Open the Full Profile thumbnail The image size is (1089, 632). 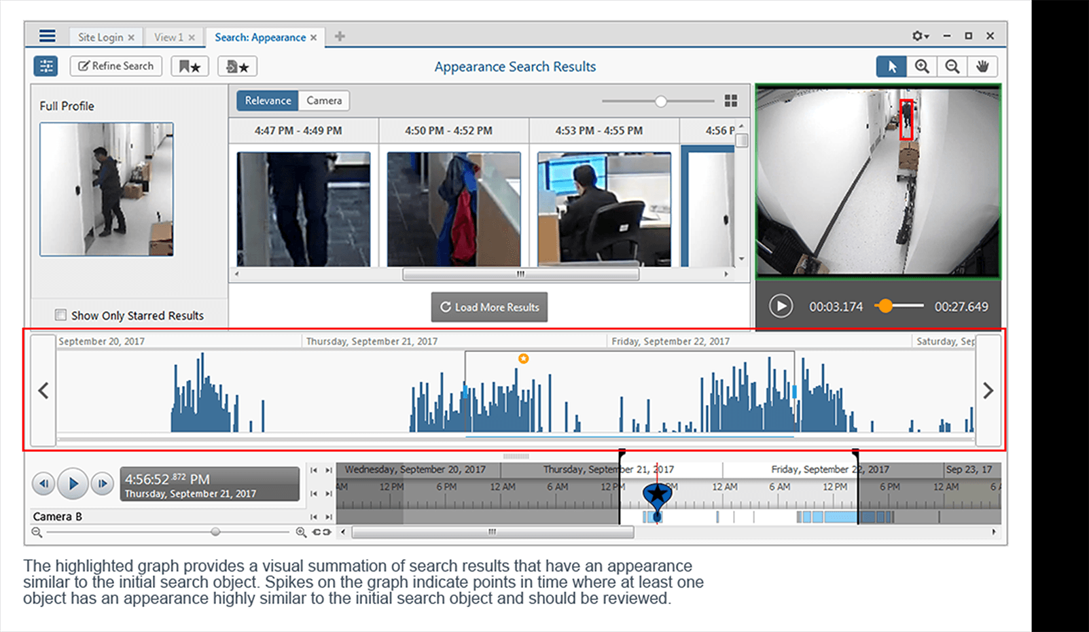click(107, 189)
